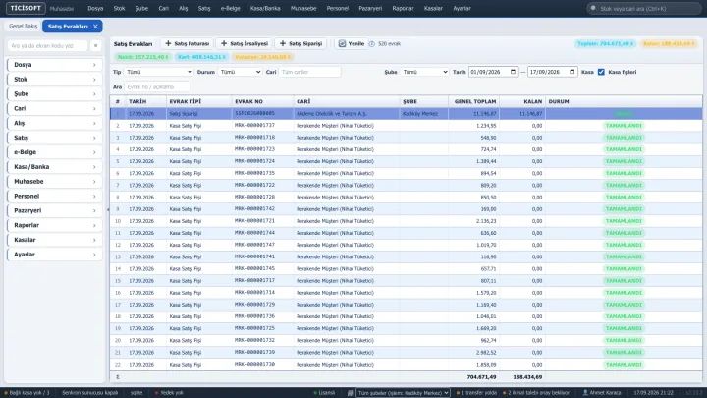Click the TİCİSOFT logo
Image resolution: width=707 pixels, height=398 pixels.
(x=26, y=8)
